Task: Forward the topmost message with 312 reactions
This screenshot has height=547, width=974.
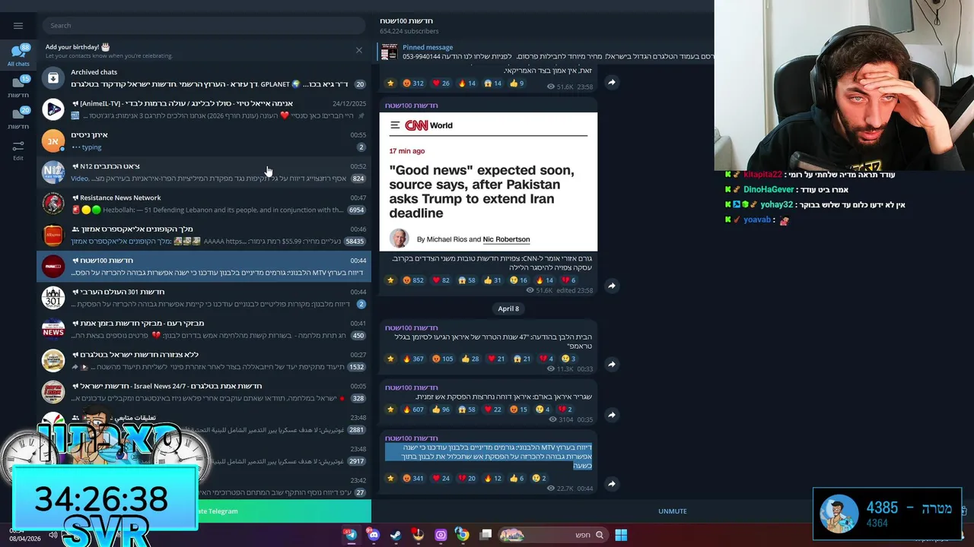Action: pos(611,82)
